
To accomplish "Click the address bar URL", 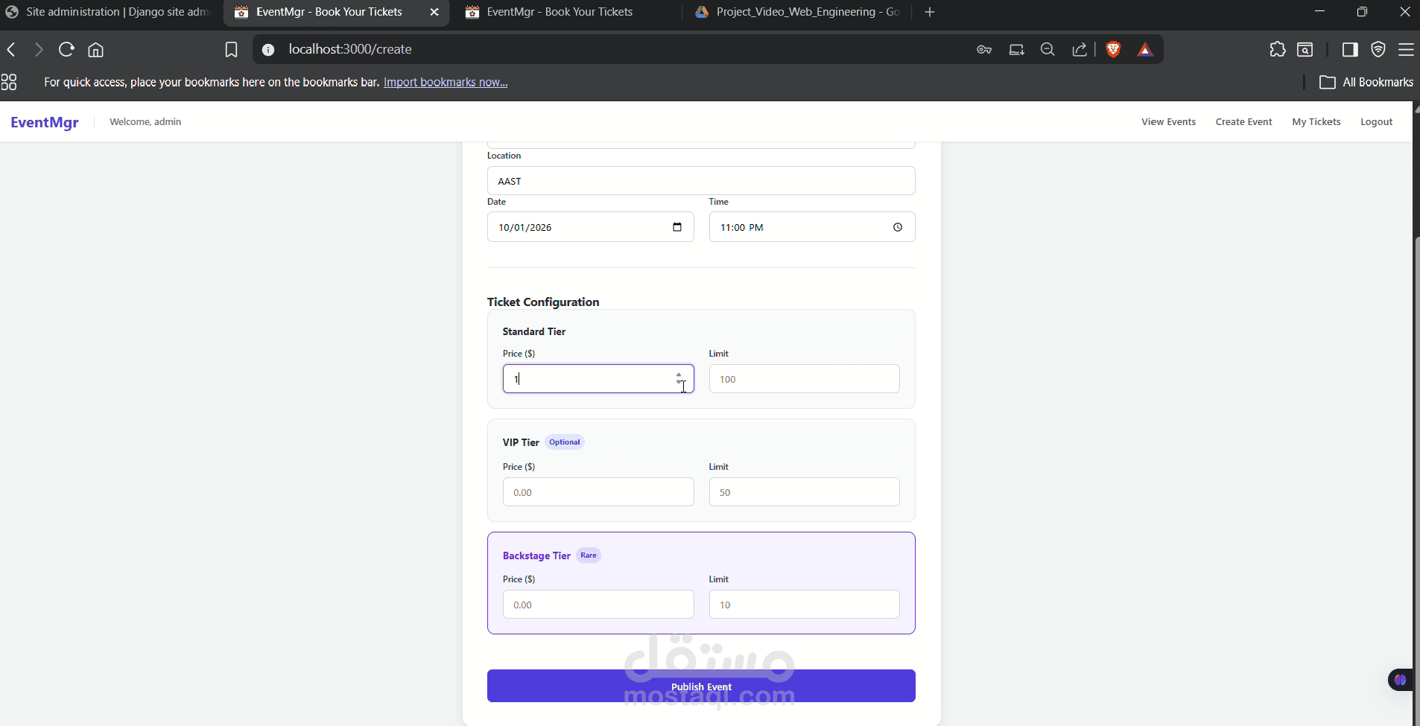I will pos(350,49).
